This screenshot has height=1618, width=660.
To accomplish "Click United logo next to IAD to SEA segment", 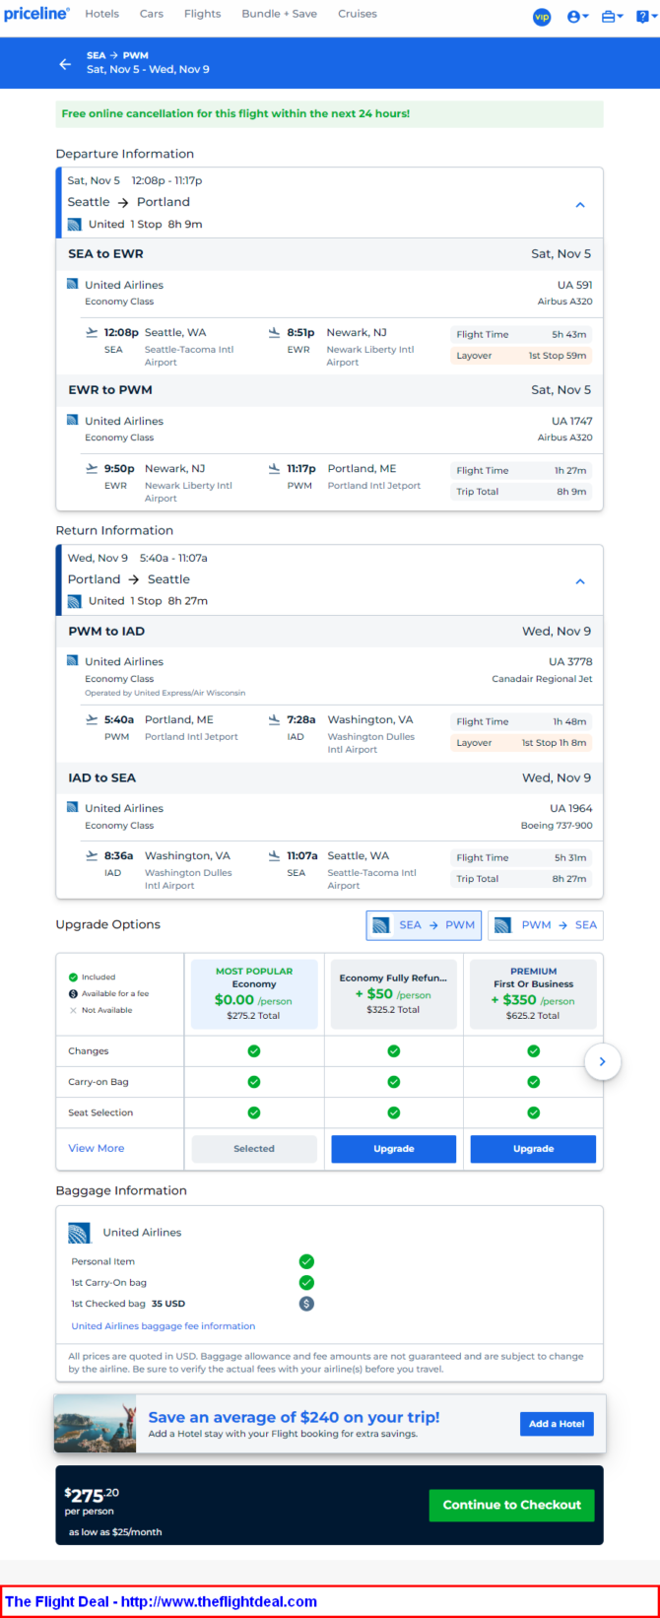I will point(72,807).
